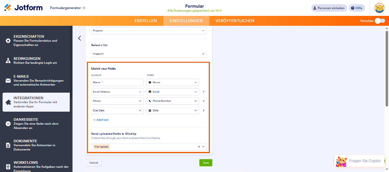Expand the Projects dropdown

pyautogui.click(x=149, y=31)
